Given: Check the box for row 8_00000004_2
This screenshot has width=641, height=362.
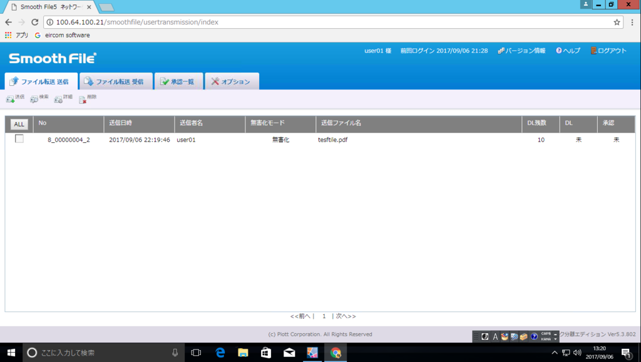Looking at the screenshot, I should (19, 138).
